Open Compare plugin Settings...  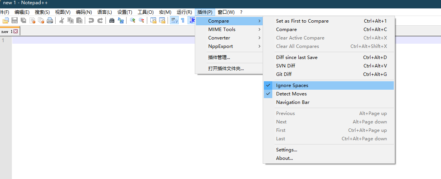pyautogui.click(x=329, y=150)
